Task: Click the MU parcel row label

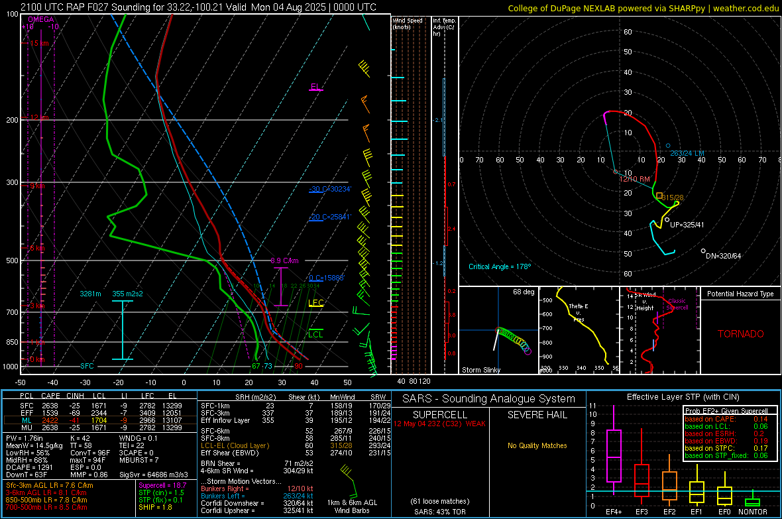Action: pyautogui.click(x=27, y=427)
